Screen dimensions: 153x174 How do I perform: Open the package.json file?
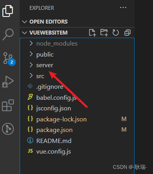(77, 130)
